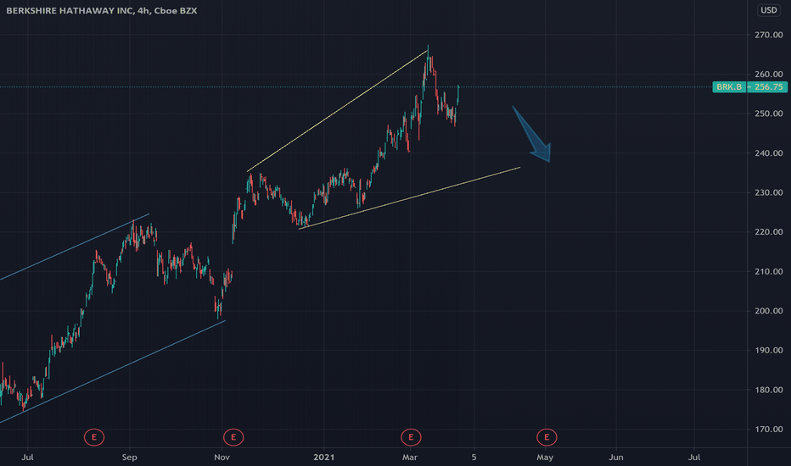This screenshot has width=791, height=466.
Task: Click the Mar date axis label
Action: pos(410,458)
